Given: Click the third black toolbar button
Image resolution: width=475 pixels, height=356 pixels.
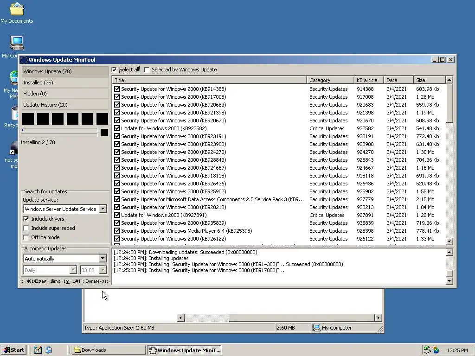Looking at the screenshot, I should 58,119.
